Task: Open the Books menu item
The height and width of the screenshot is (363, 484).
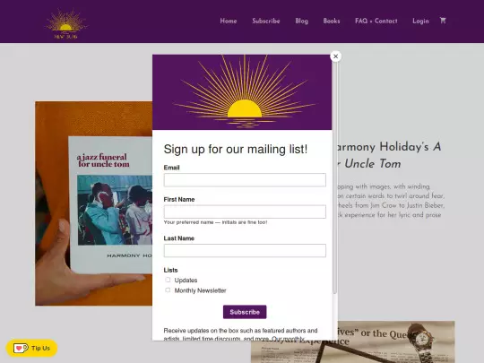Action: point(332,21)
